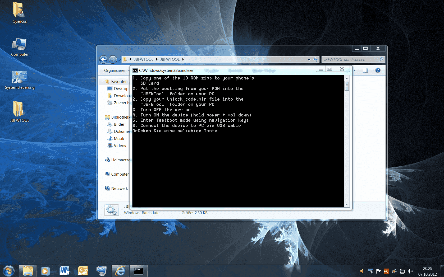Open Outlook from taskbar
444x277 pixels.
coord(83,271)
